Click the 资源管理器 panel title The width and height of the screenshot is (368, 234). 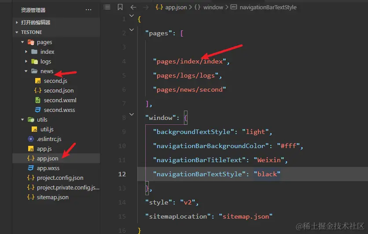click(33, 10)
